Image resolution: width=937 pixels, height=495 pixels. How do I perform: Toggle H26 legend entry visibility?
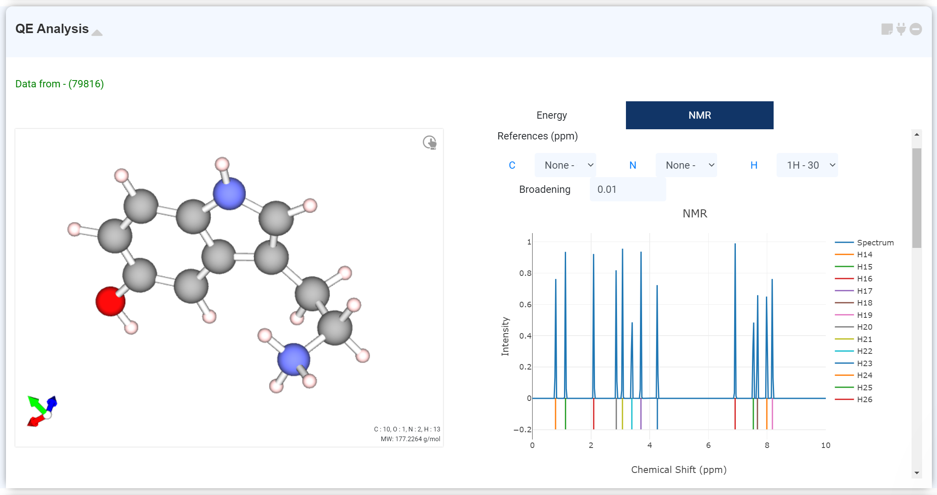coord(864,399)
